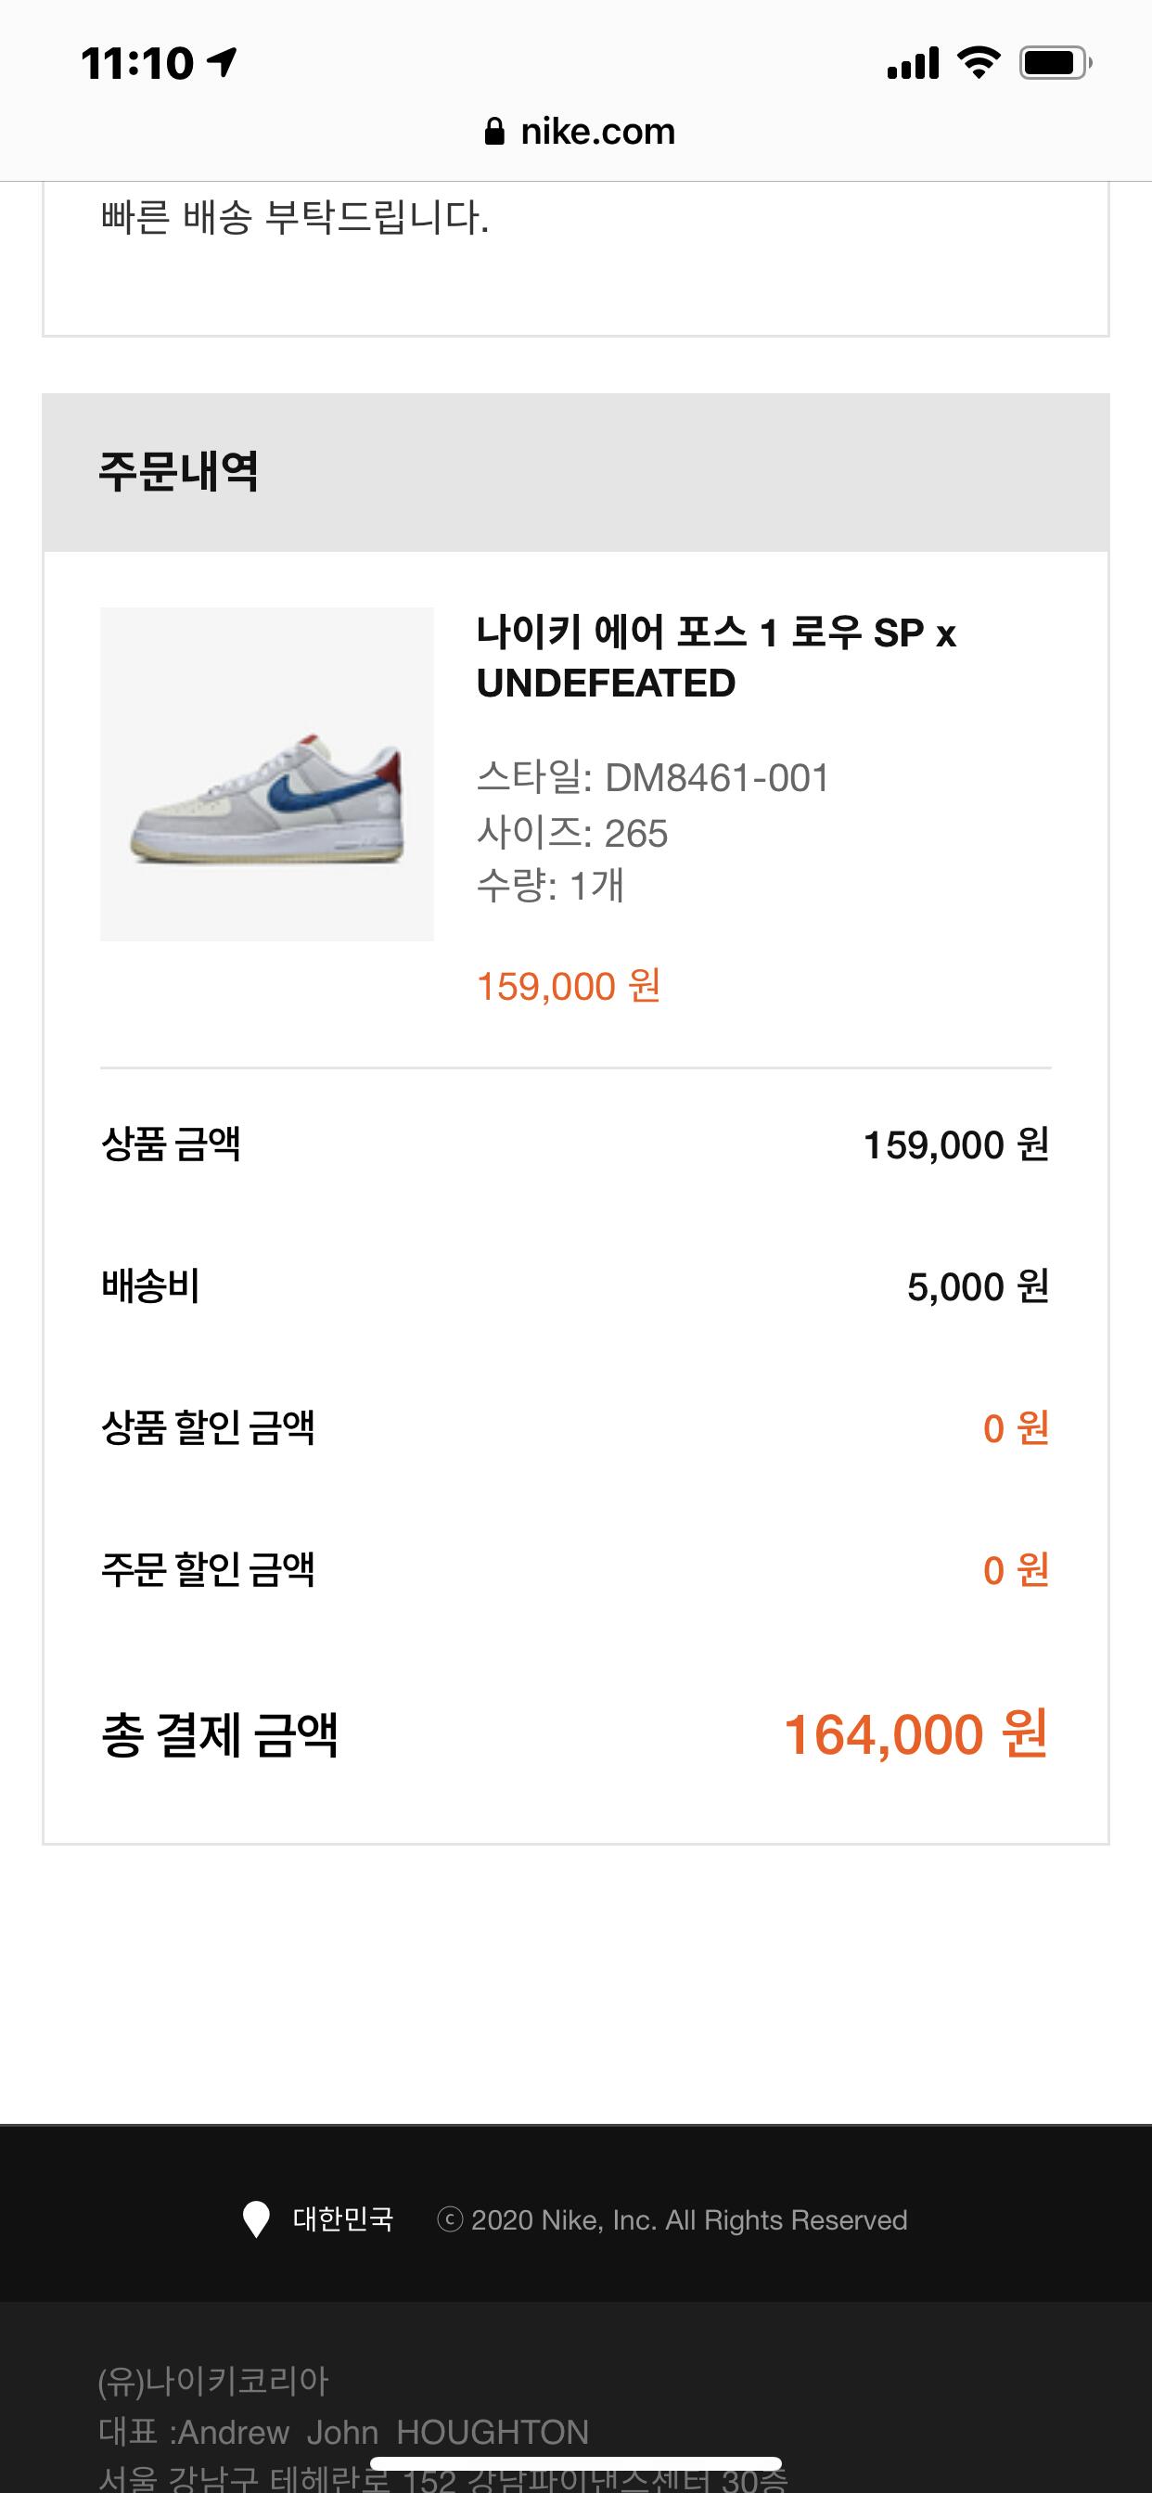Tap the nike.com address bar
The width and height of the screenshot is (1152, 2493).
click(x=579, y=132)
